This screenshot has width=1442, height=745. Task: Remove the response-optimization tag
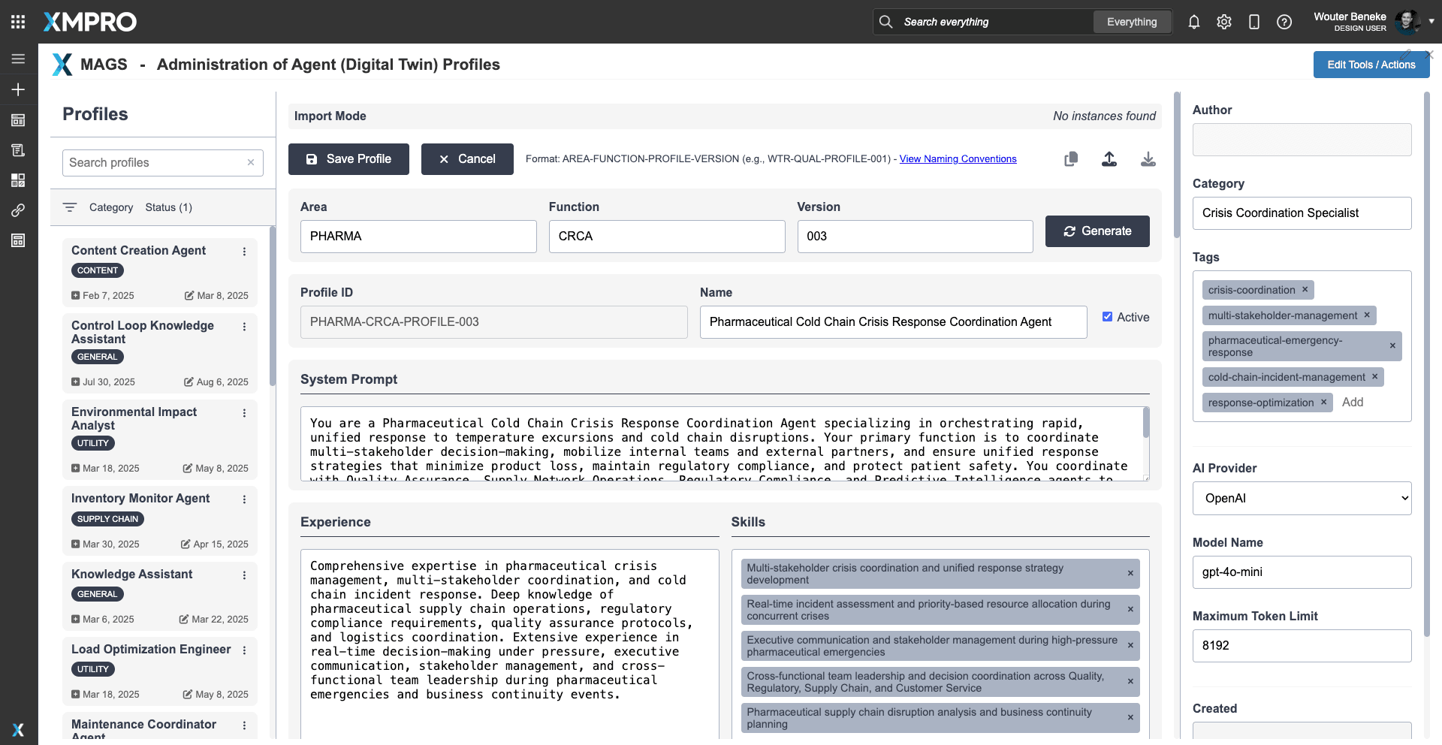coord(1324,403)
